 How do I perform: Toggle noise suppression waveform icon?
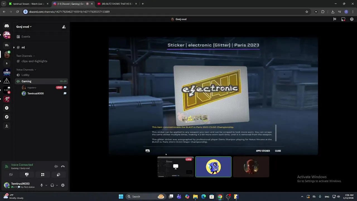56,166
